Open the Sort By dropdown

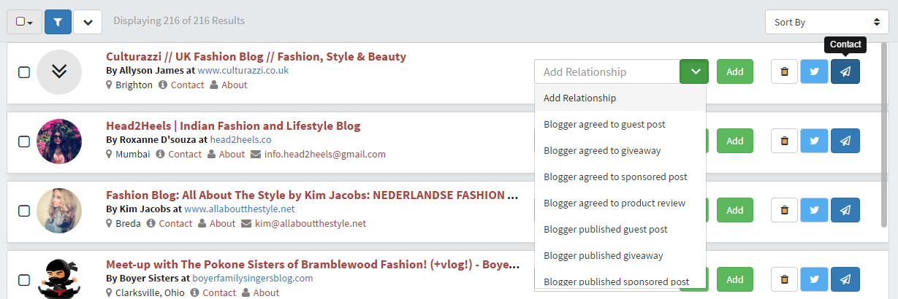tap(827, 22)
